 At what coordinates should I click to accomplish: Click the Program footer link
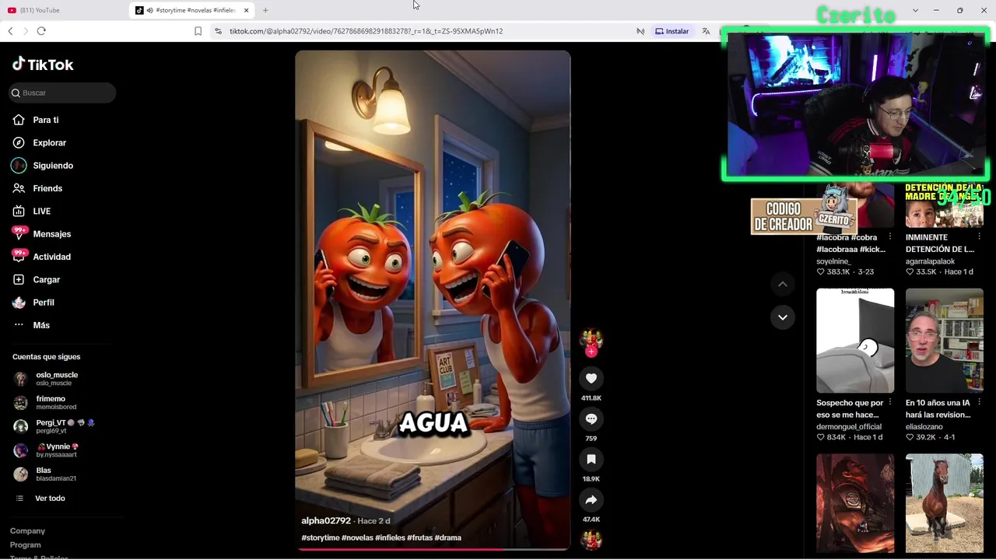click(x=26, y=545)
